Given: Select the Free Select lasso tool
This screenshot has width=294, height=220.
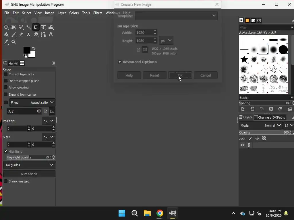Looking at the screenshot, I should [21, 27].
